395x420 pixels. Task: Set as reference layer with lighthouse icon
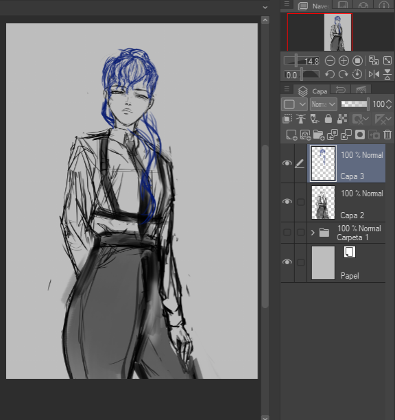coord(301,119)
